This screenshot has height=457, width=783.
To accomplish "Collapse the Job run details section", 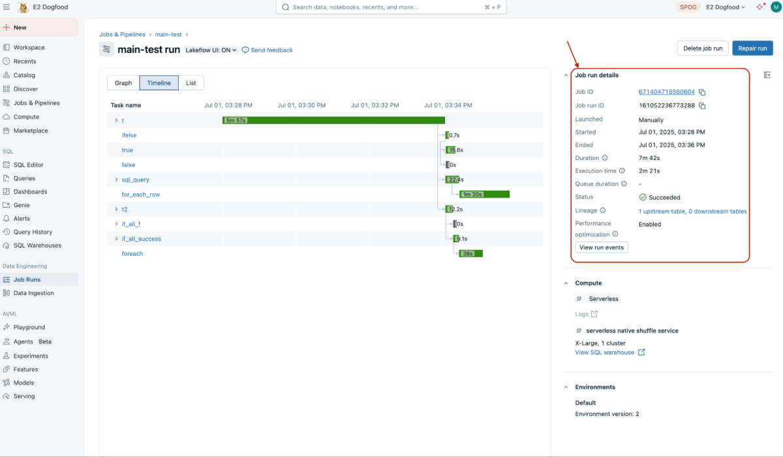I will click(x=566, y=75).
